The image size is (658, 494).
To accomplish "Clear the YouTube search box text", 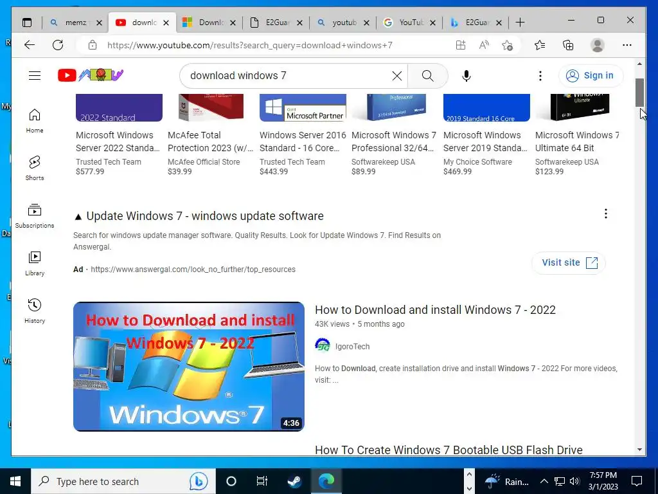I will 396,76.
